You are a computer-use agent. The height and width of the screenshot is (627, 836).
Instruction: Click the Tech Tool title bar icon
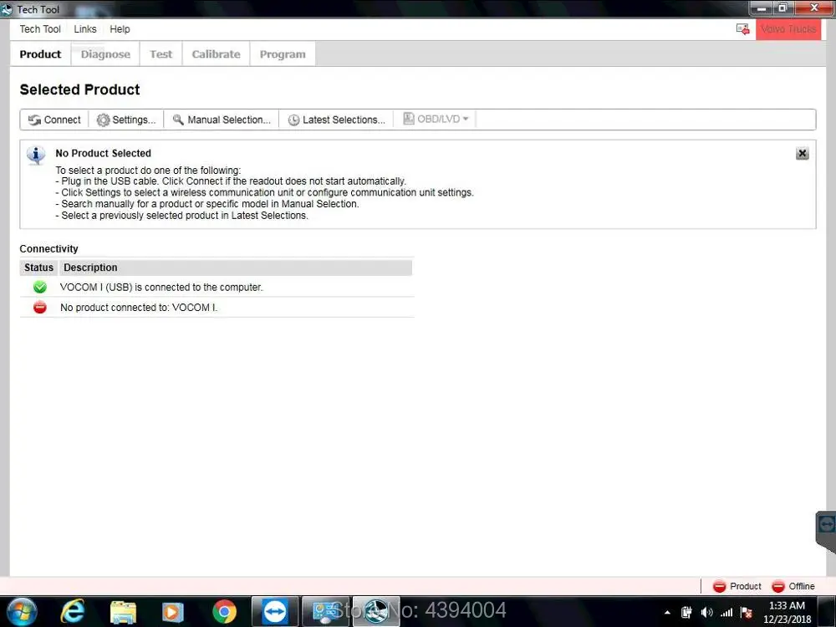[x=7, y=9]
